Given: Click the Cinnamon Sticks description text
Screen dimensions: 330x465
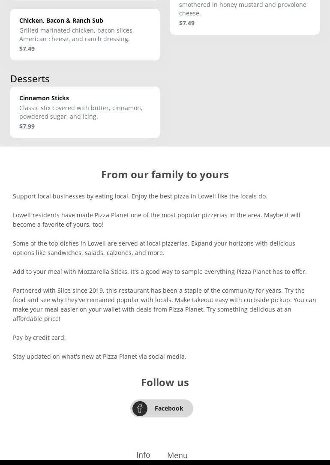Looking at the screenshot, I should [x=81, y=112].
